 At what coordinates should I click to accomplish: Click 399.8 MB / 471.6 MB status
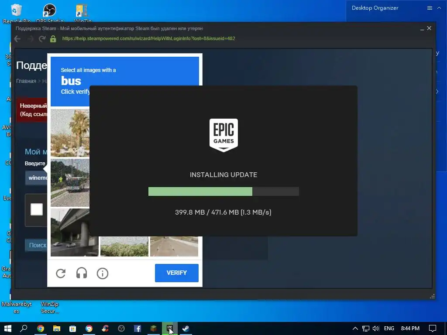(223, 212)
